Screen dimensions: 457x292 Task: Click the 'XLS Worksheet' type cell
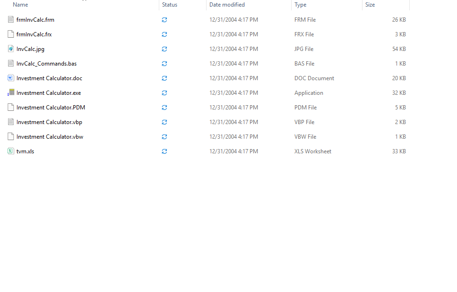(313, 151)
